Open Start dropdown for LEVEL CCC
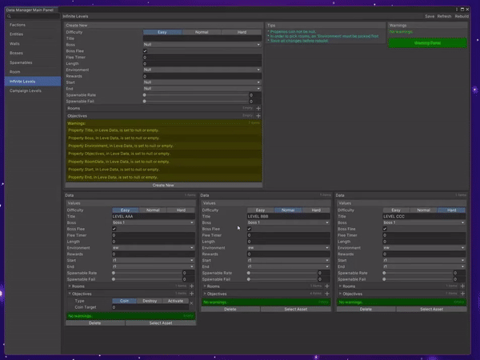 (424, 260)
